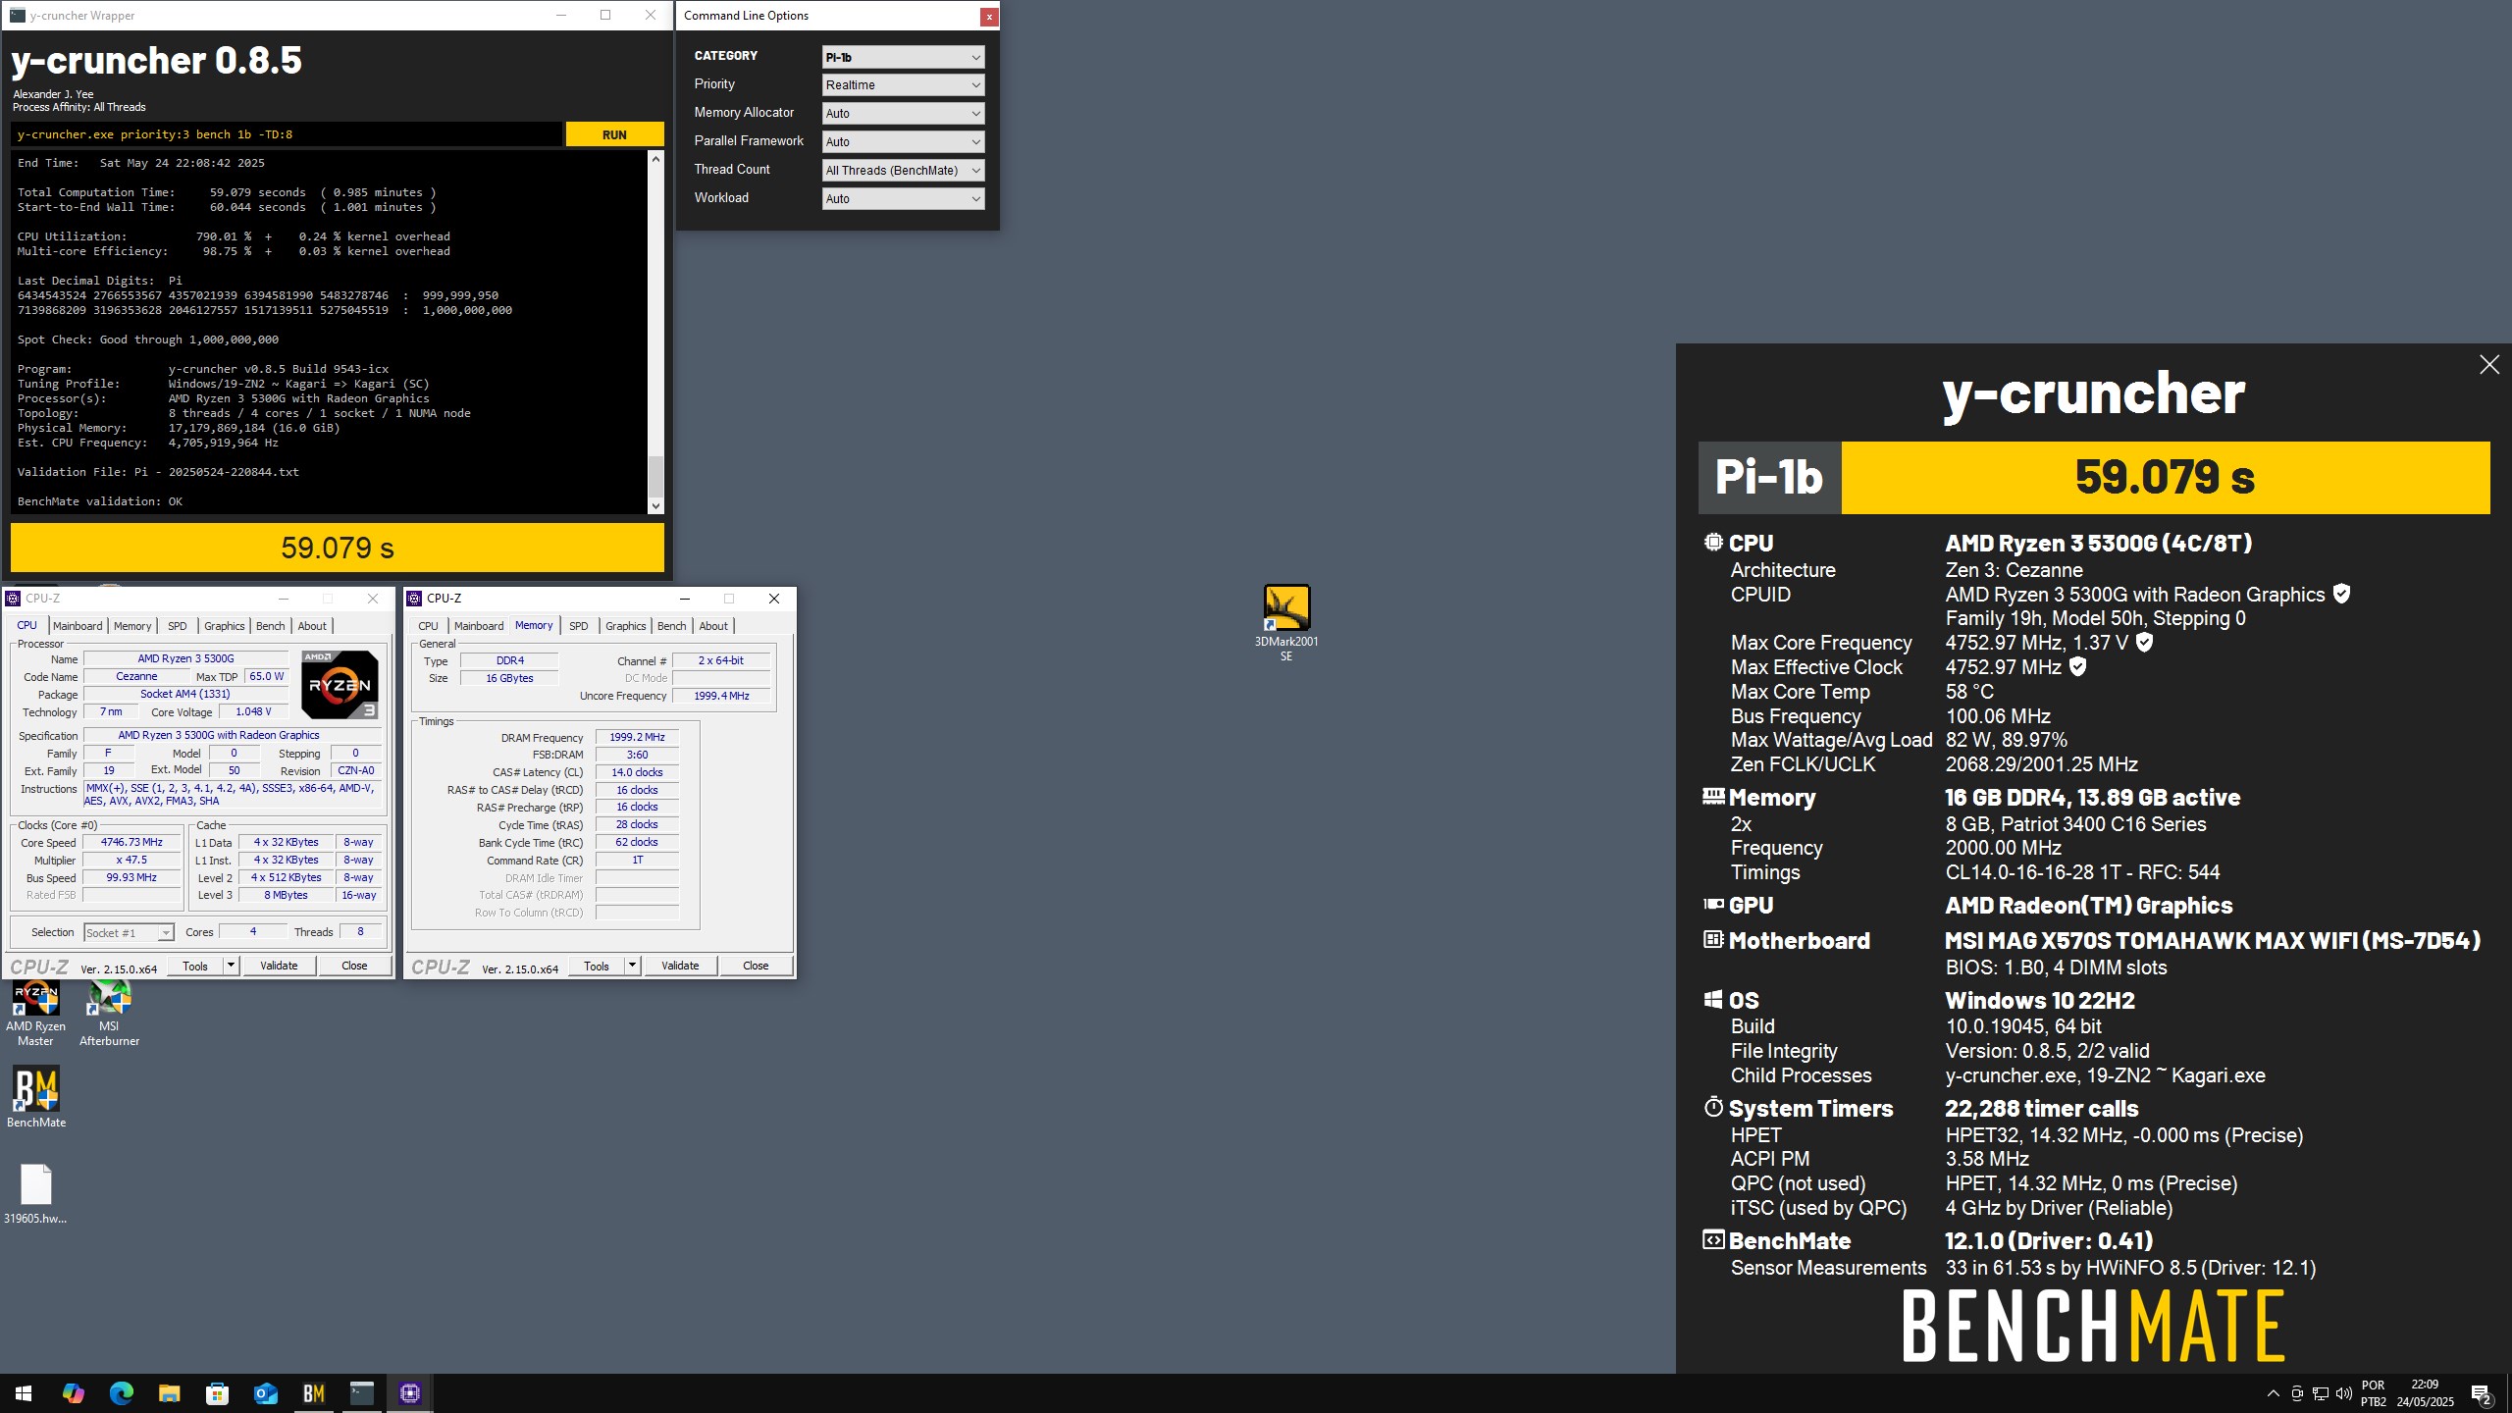This screenshot has height=1413, width=2512.
Task: Open Microsoft Store from taskbar
Action: tap(217, 1393)
